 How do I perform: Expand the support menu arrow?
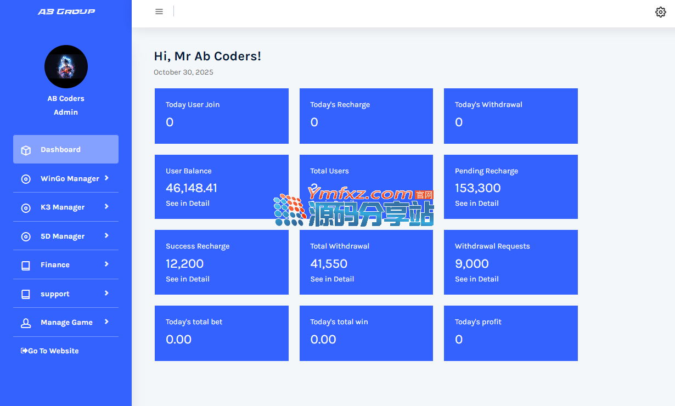106,293
